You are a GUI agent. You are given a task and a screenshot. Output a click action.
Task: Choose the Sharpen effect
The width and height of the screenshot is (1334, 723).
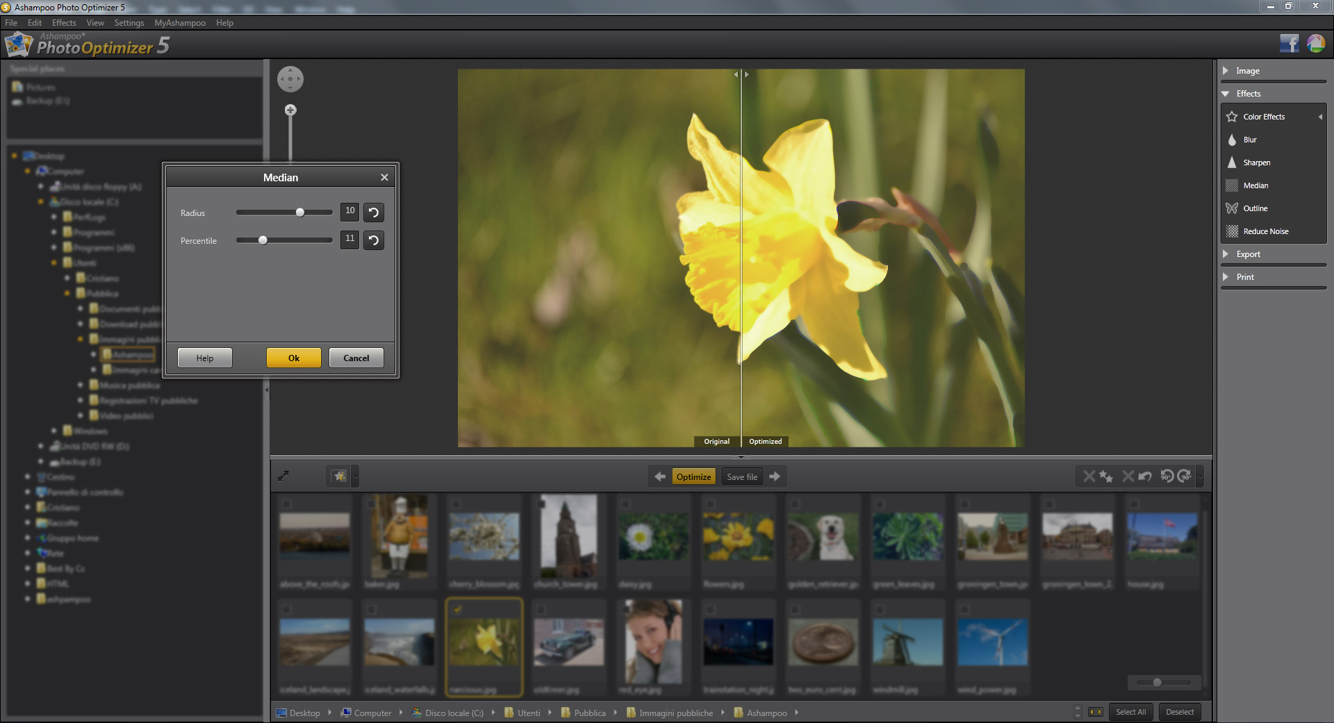(1256, 163)
